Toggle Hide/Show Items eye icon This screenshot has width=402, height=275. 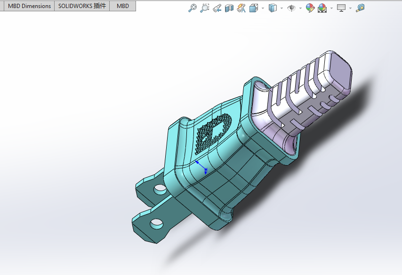(291, 8)
